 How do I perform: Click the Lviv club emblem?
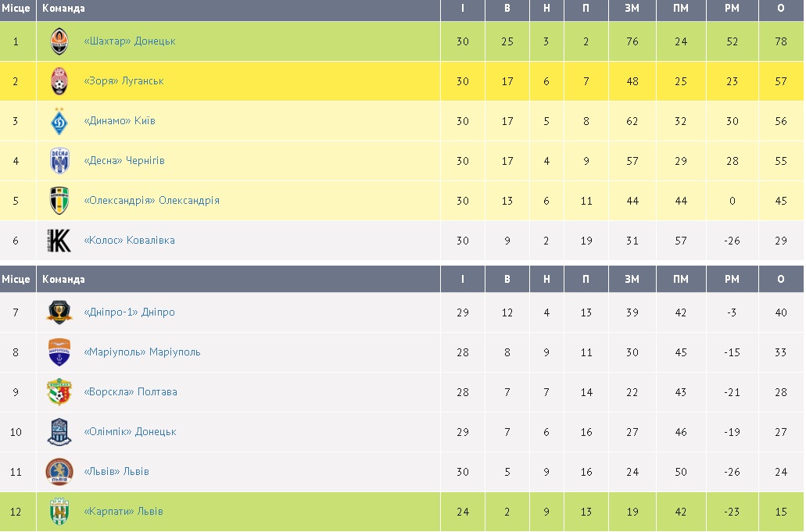[59, 472]
